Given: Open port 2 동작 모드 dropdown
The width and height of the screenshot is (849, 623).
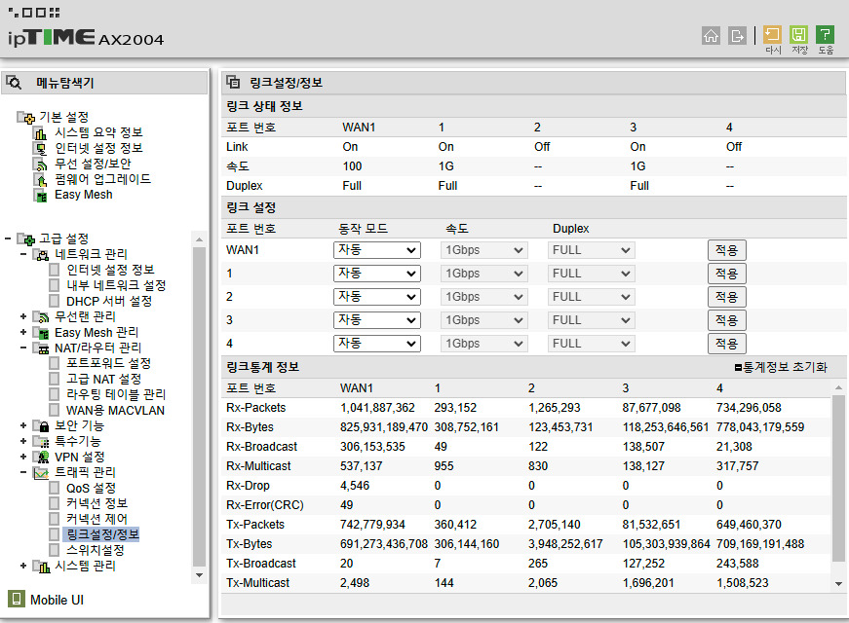Looking at the screenshot, I should [x=377, y=297].
